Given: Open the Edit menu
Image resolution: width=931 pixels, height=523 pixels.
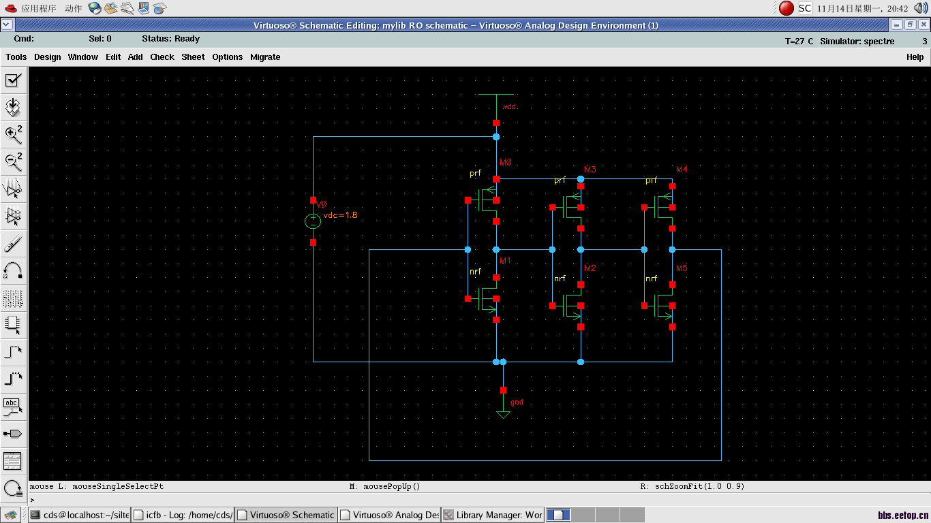Looking at the screenshot, I should pyautogui.click(x=113, y=57).
